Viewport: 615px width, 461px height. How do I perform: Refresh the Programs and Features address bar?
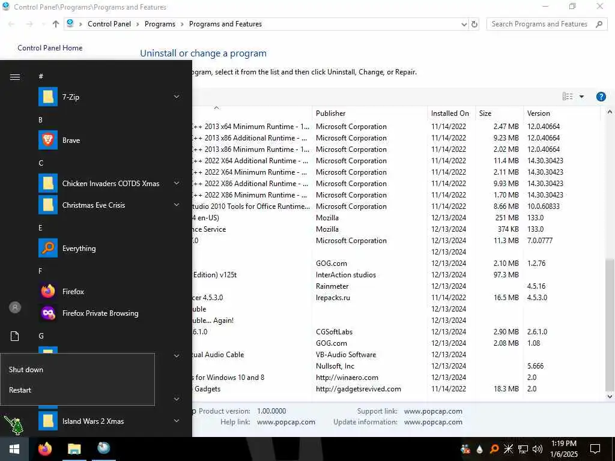[x=474, y=24]
